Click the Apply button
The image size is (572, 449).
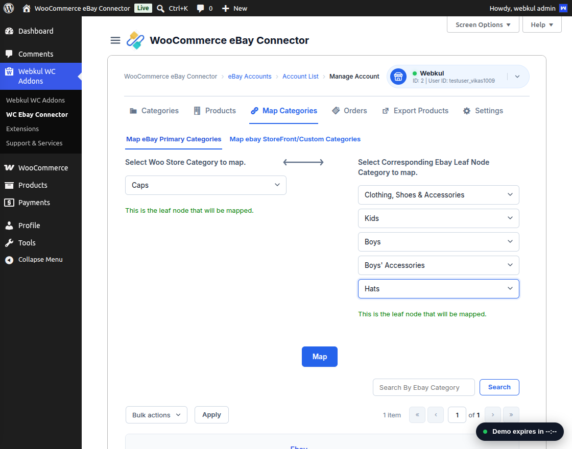pos(211,415)
